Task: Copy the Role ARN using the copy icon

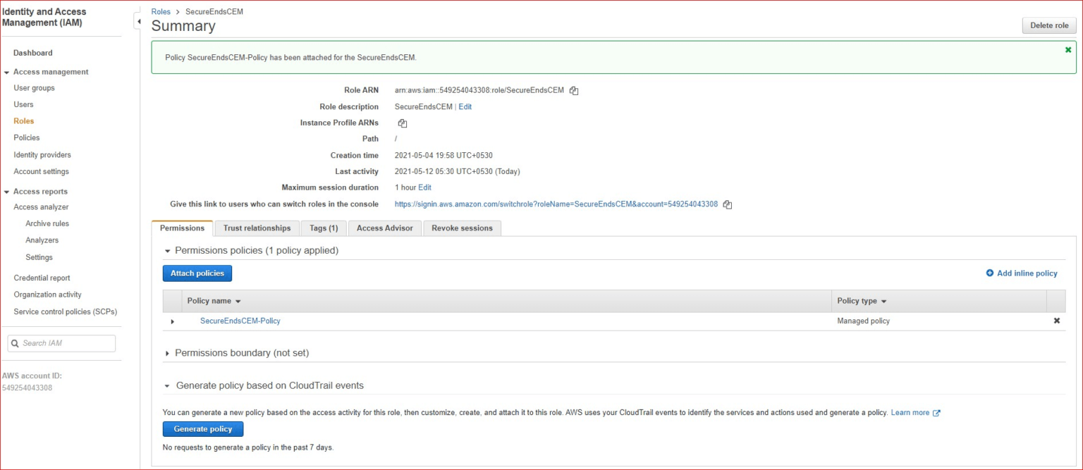Action: [x=573, y=90]
